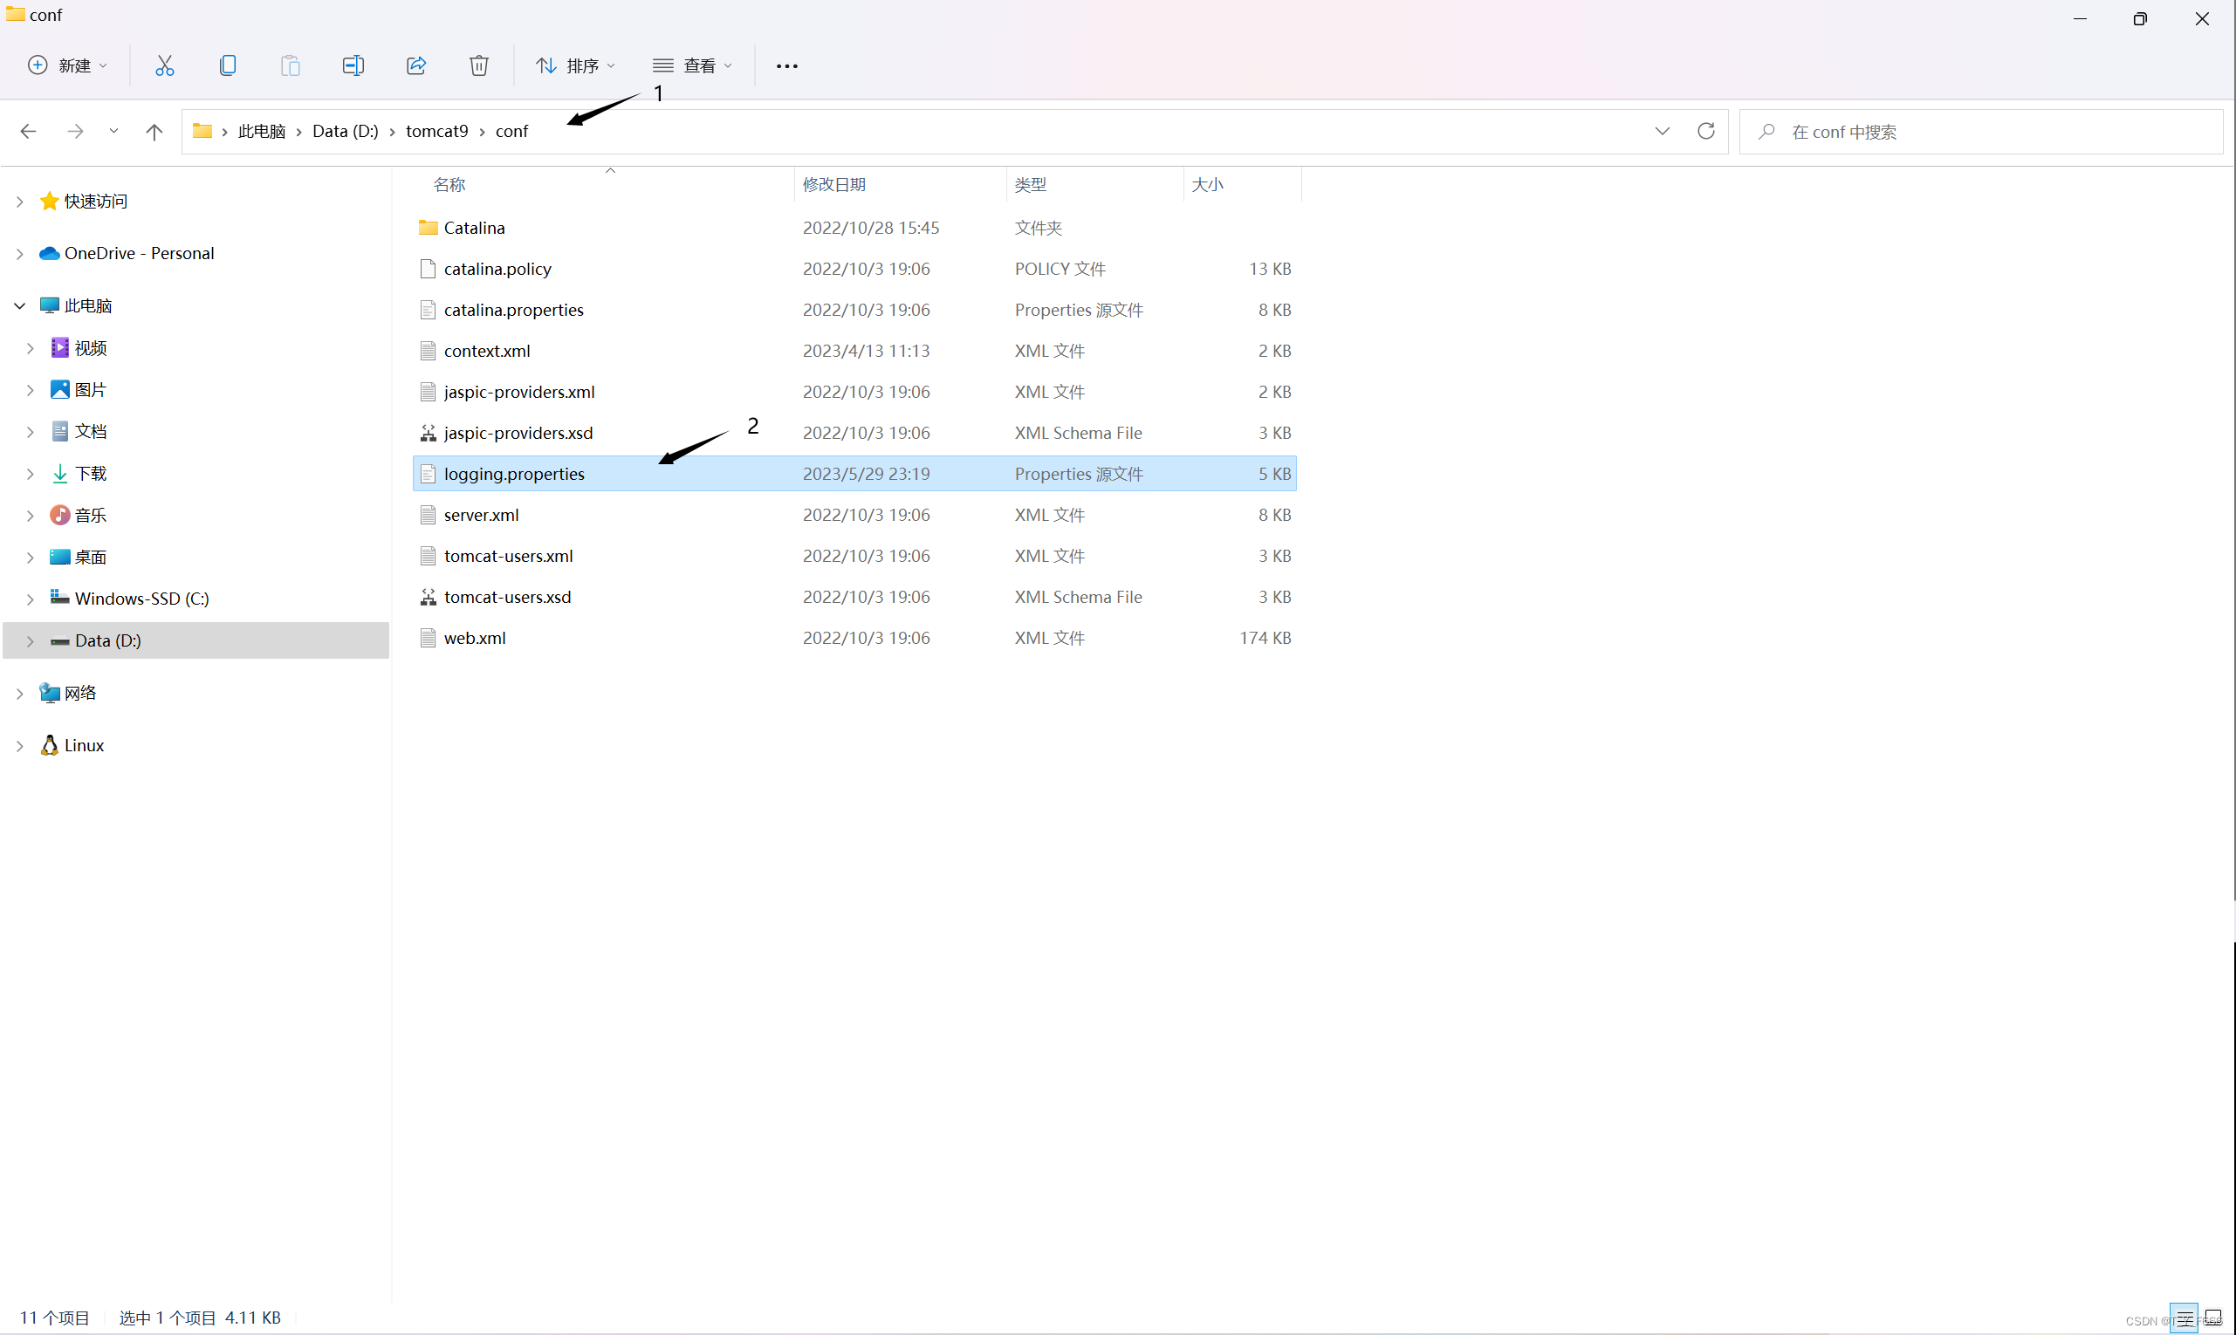Select the catalina.properties file

[854, 310]
